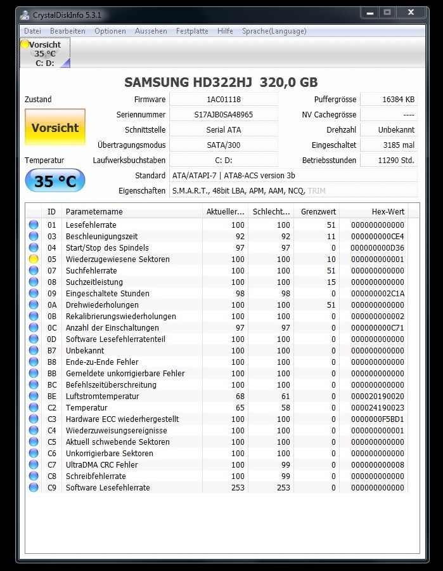Open the Sprache(Language) menu

[x=274, y=31]
